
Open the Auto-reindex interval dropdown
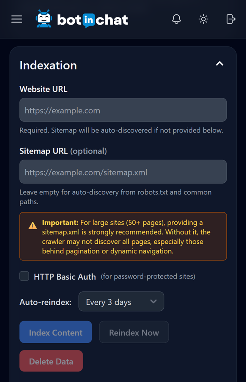tap(121, 302)
